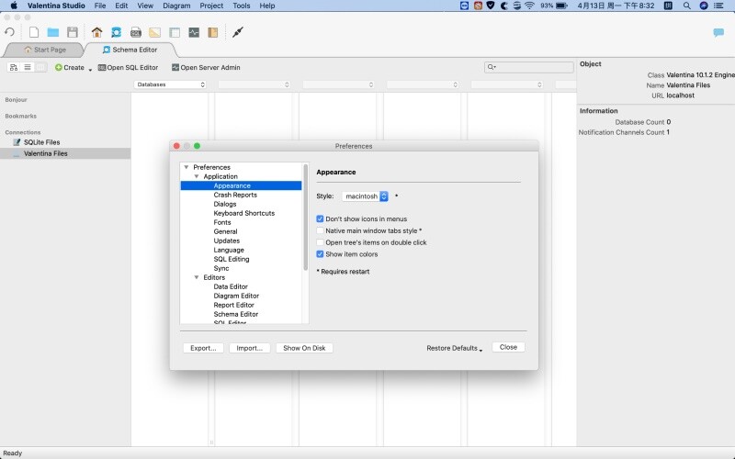This screenshot has width=735, height=459.
Task: Close the Preferences dialog with Close button
Action: coord(508,347)
